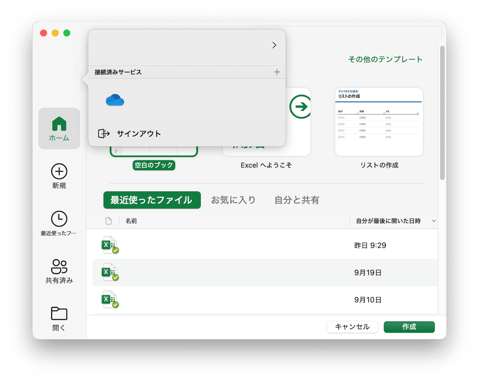Click the サインアウト icon in the popover
The width and height of the screenshot is (479, 382).
[x=104, y=133]
